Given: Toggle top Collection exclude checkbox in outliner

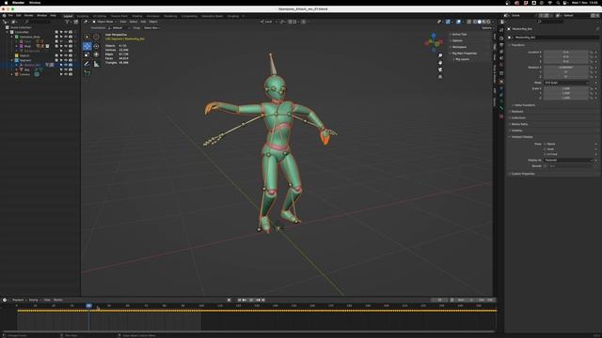Looking at the screenshot, I should point(56,32).
